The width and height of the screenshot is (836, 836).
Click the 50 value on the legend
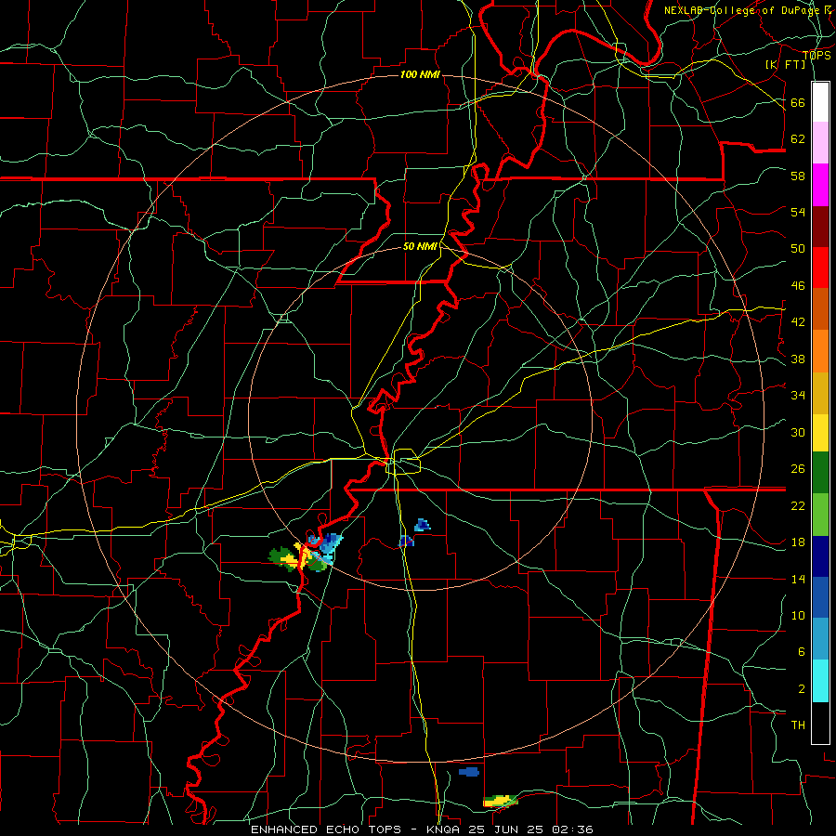coord(798,249)
